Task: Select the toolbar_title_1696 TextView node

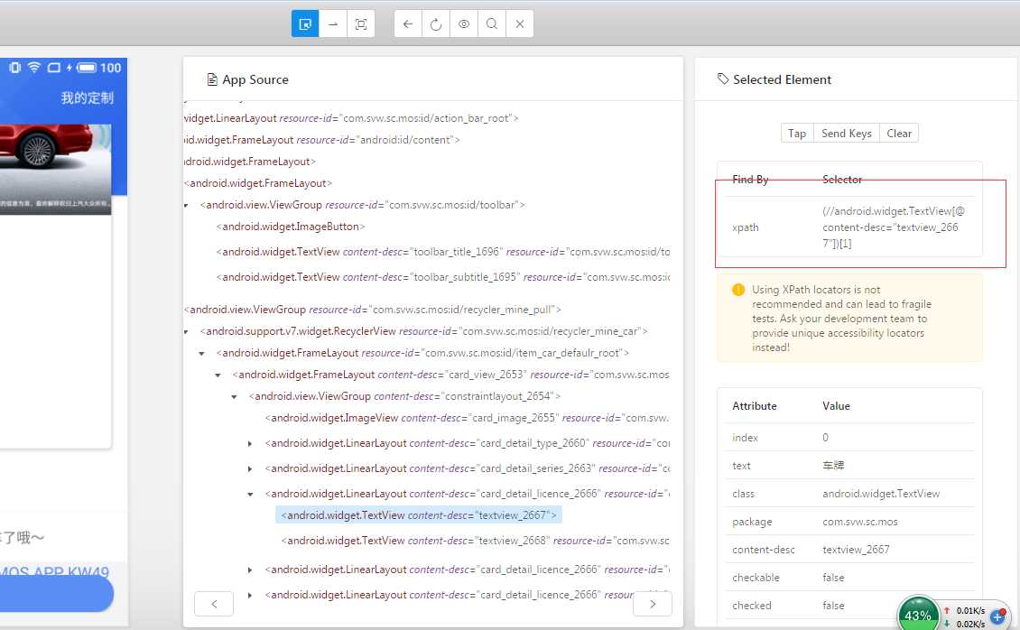Action: [x=442, y=252]
